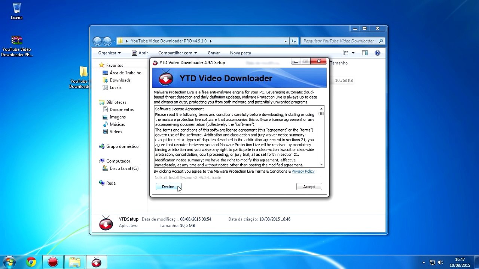Click the network icon in system tray
The height and width of the screenshot is (269, 479).
(432, 262)
